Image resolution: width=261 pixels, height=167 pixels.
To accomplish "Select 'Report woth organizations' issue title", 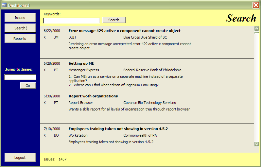I will (93, 96).
